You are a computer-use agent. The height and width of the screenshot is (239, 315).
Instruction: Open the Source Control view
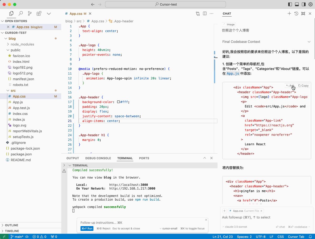click(30, 13)
